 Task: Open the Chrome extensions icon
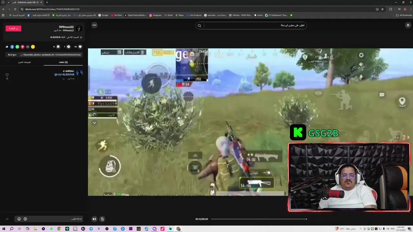click(x=390, y=9)
